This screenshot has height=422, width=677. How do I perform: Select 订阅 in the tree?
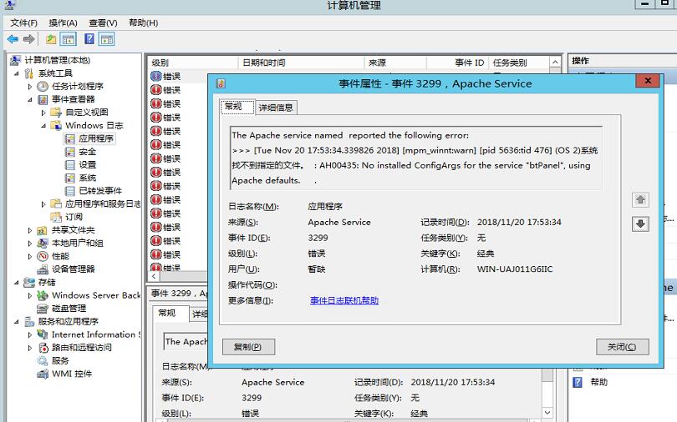(74, 217)
